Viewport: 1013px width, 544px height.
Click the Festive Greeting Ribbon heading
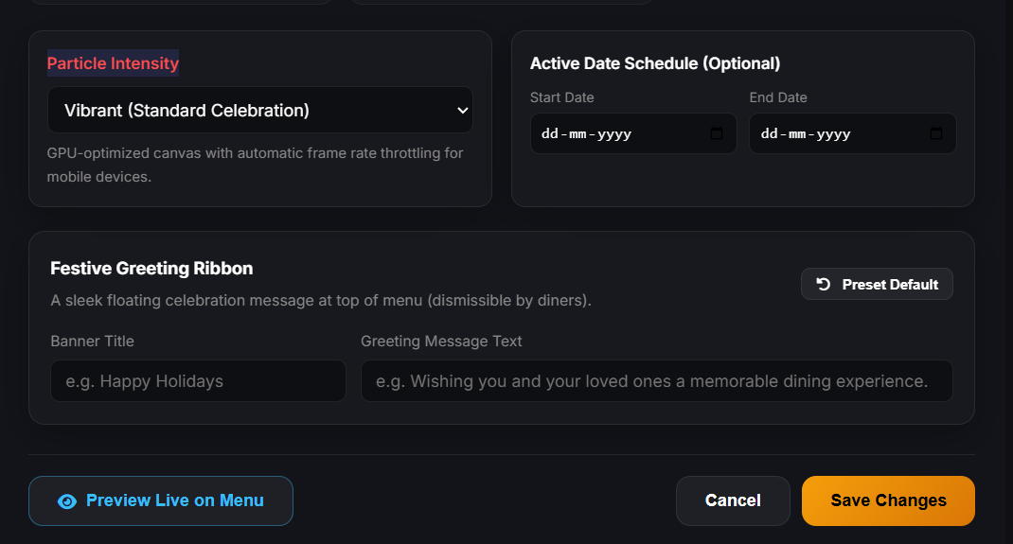tap(151, 269)
